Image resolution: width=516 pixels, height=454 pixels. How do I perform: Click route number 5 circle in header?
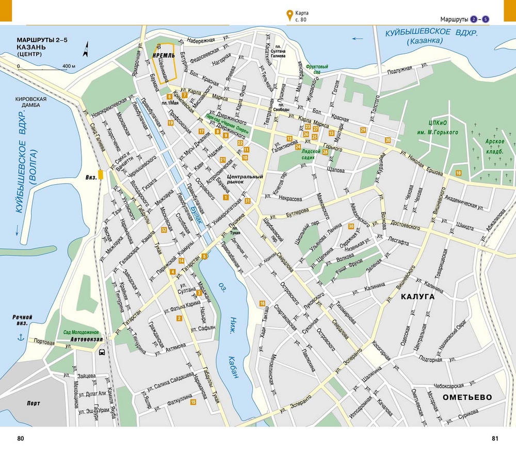(485, 20)
